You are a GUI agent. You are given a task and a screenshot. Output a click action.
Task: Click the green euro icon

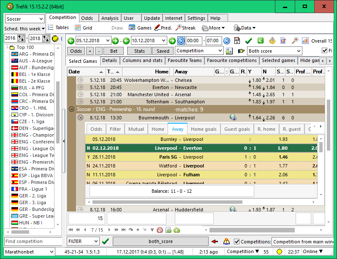tap(261, 41)
